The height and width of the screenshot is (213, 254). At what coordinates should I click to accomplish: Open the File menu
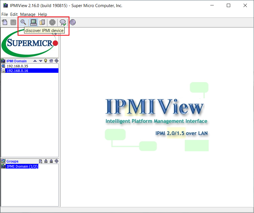(x=5, y=14)
